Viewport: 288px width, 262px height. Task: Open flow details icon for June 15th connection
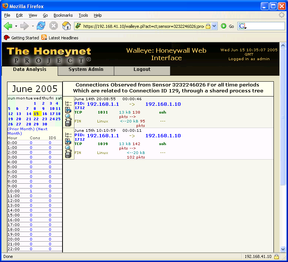pos(68,141)
